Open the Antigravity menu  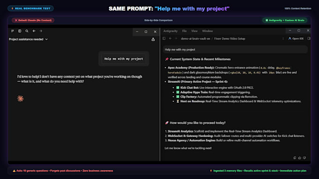pyautogui.click(x=170, y=31)
